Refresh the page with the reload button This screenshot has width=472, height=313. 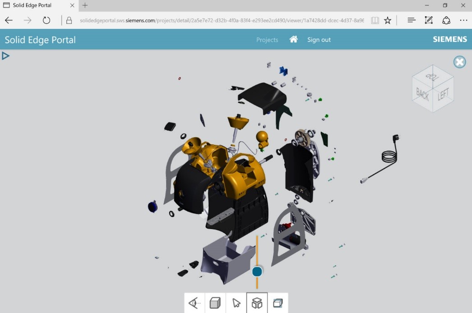point(46,20)
